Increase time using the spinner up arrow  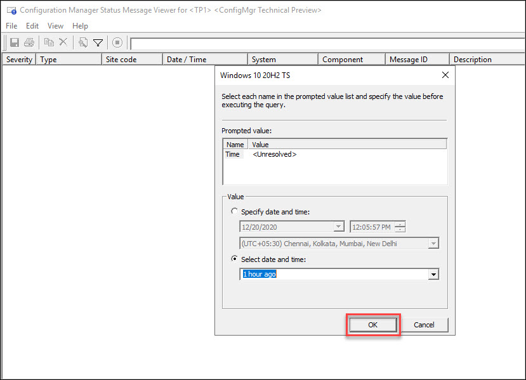[x=400, y=224]
